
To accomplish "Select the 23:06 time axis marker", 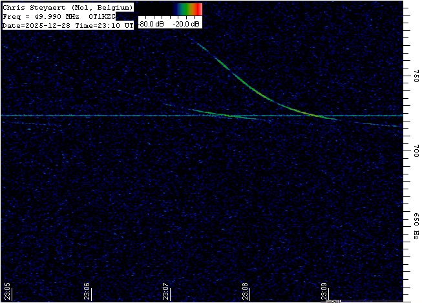I will pyautogui.click(x=87, y=291).
